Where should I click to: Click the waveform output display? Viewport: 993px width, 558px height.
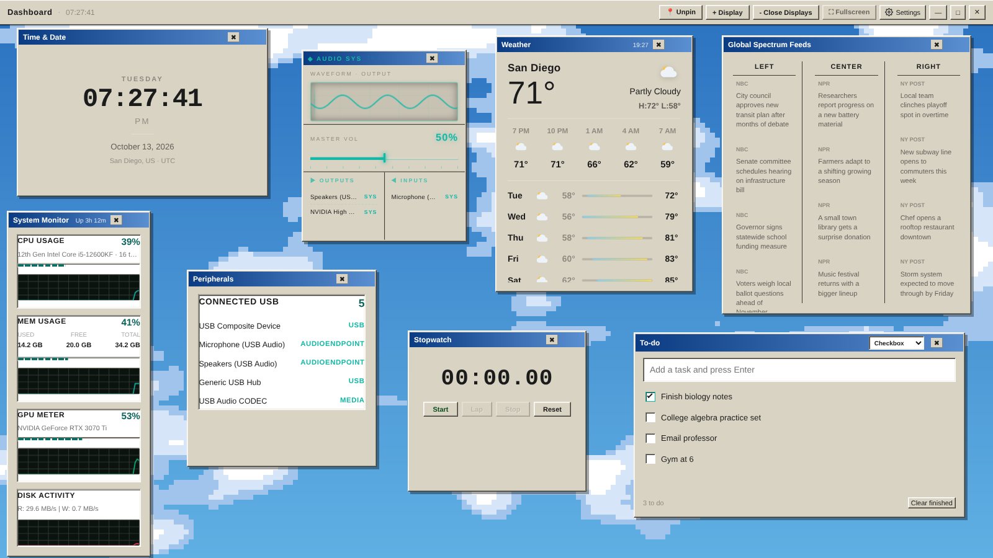click(x=384, y=102)
